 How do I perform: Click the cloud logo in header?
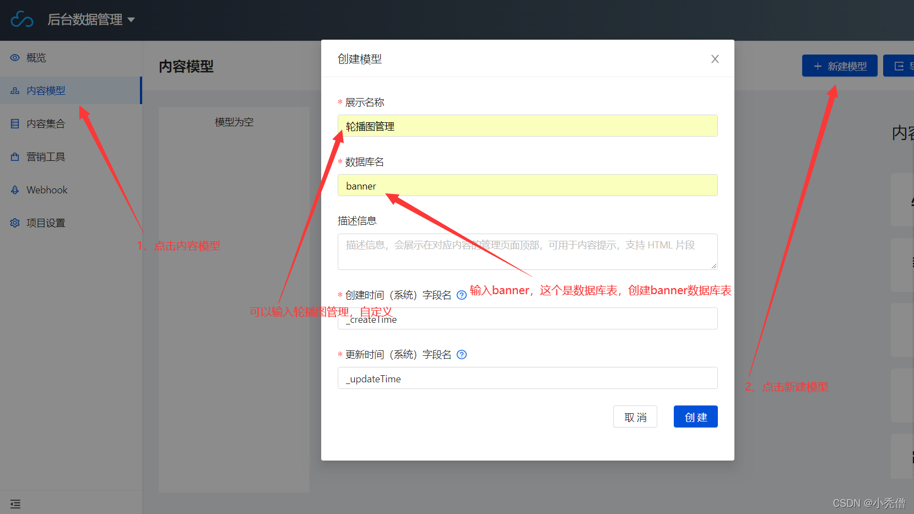coord(22,19)
